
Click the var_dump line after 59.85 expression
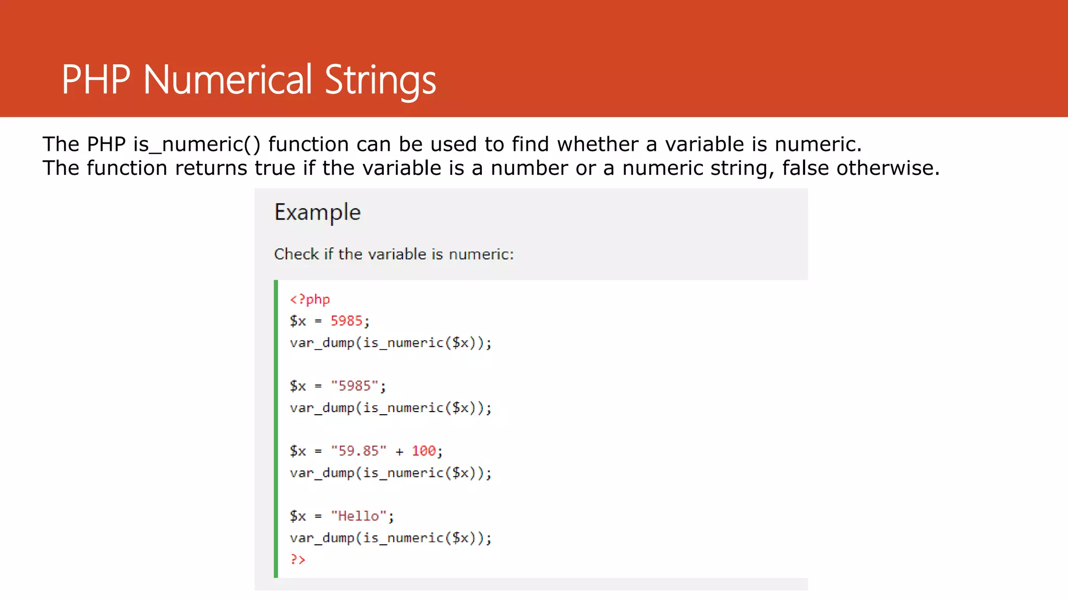click(x=391, y=473)
